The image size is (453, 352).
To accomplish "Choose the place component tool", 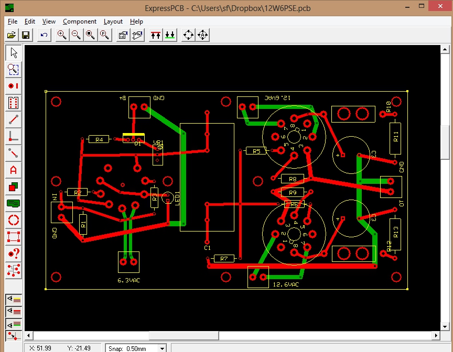I will (13, 103).
